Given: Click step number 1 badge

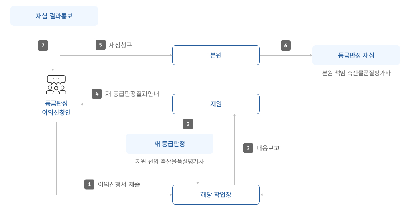Looking at the screenshot, I should click(89, 185).
